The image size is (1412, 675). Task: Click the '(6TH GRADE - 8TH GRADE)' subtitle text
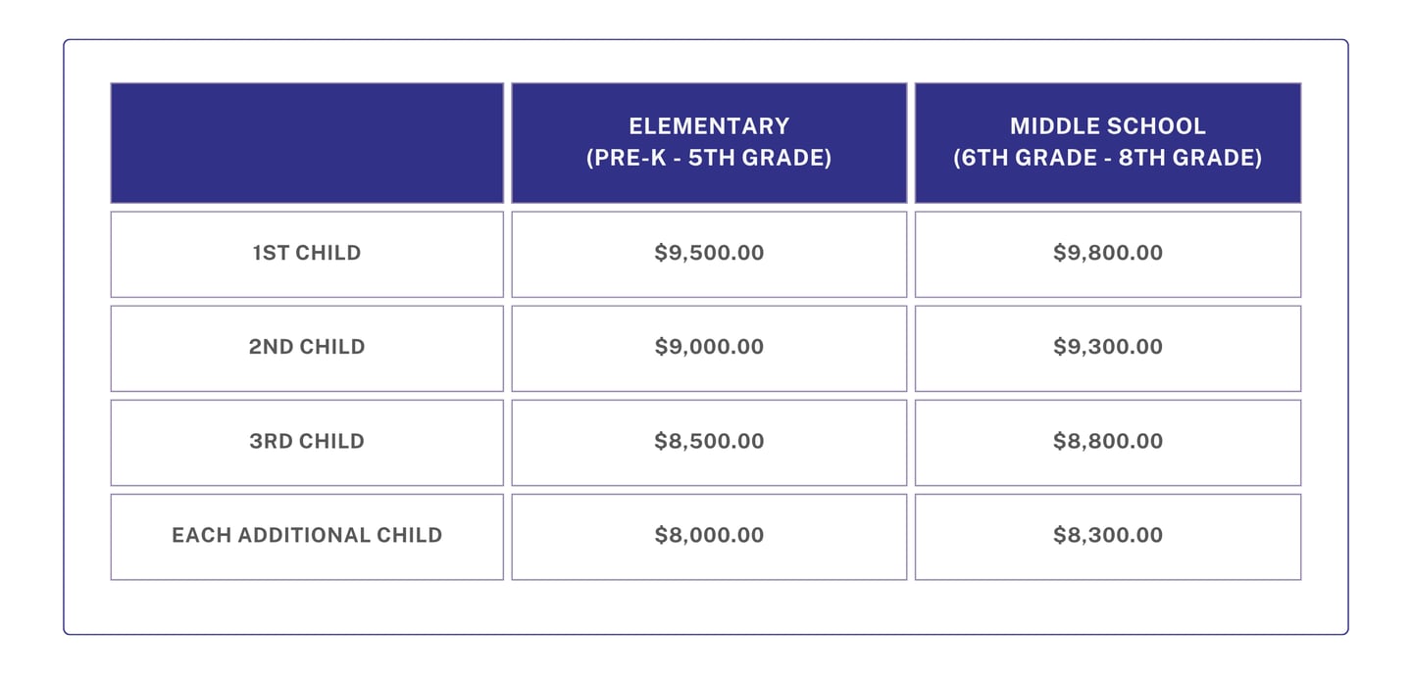(1108, 159)
